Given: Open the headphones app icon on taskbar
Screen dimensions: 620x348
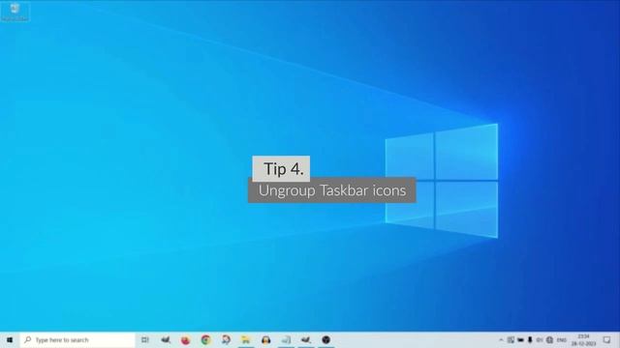Looking at the screenshot, I should [266, 339].
